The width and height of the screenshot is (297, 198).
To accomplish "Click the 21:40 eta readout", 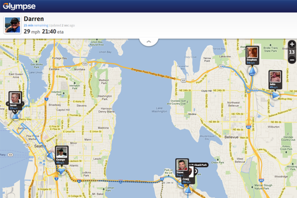I will point(52,32).
